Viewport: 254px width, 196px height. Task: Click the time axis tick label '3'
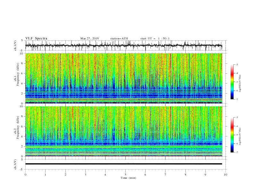[x=85, y=175]
